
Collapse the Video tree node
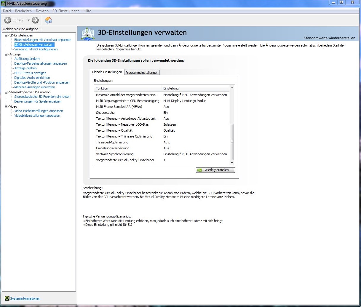tap(7, 106)
